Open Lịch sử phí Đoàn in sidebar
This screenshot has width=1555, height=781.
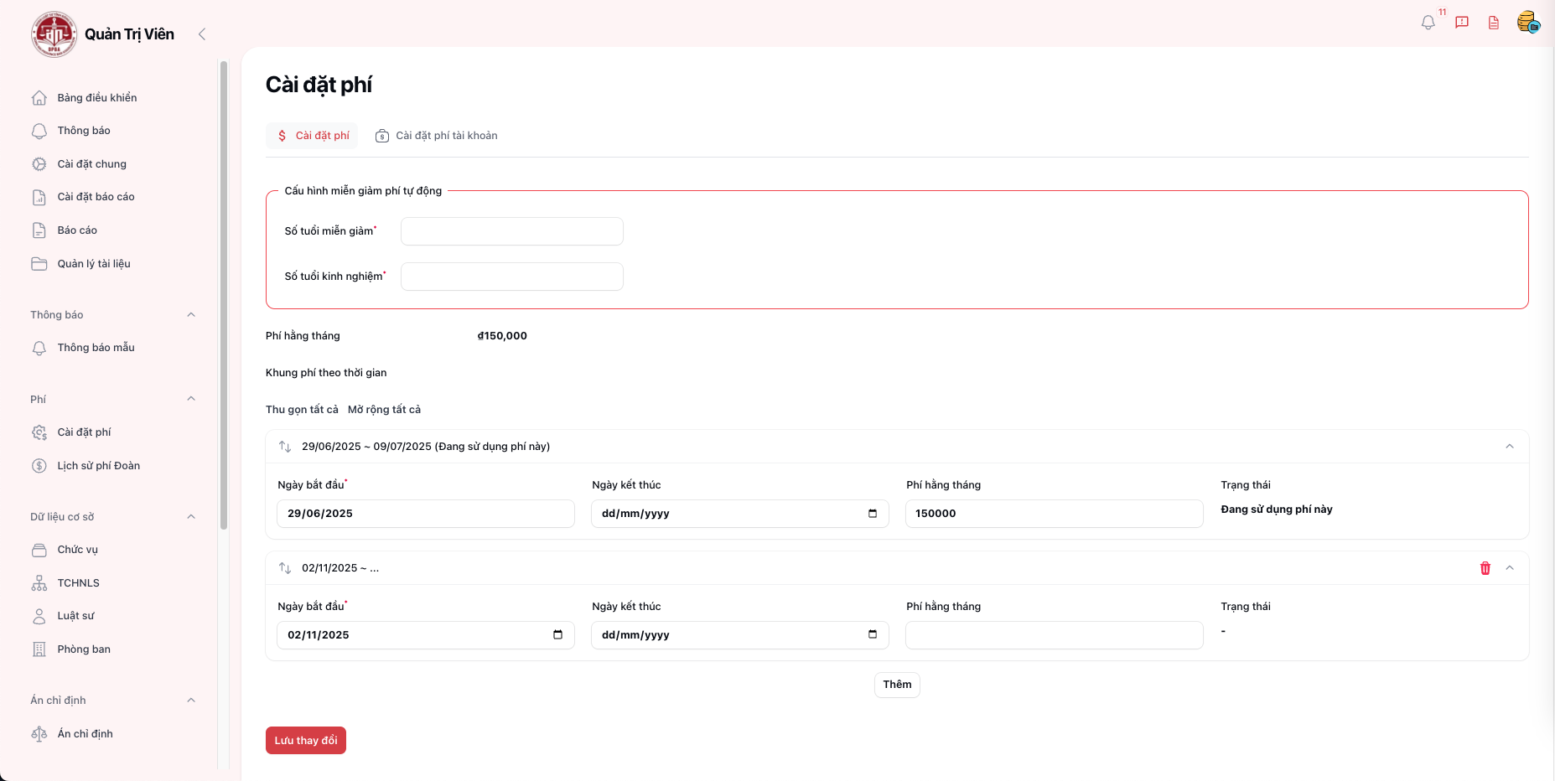tap(98, 466)
